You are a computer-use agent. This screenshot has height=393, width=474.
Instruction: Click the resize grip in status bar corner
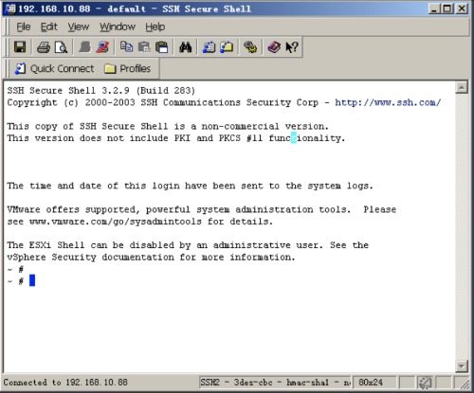point(465,384)
